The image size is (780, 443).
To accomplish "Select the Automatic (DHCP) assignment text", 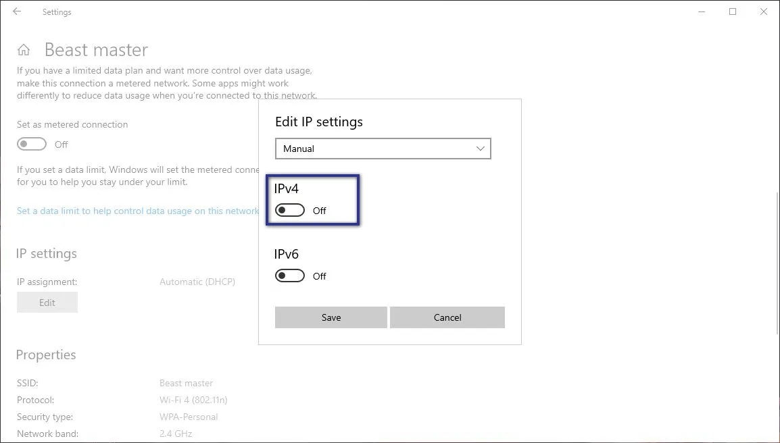I will click(197, 282).
